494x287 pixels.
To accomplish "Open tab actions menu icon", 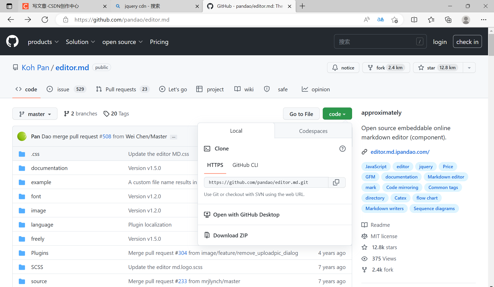I will pos(9,6).
